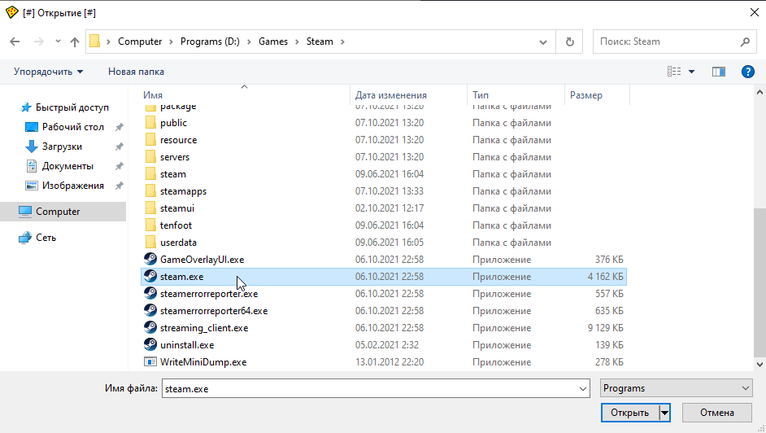
Task: Click the 4 162 КБ size cell
Action: coord(605,277)
